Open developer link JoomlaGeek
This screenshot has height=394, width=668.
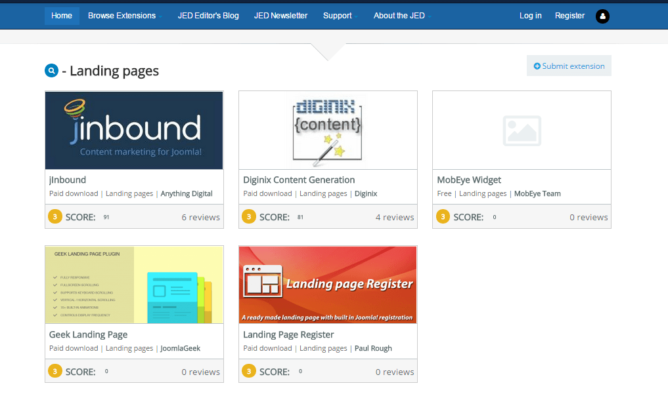coord(180,348)
